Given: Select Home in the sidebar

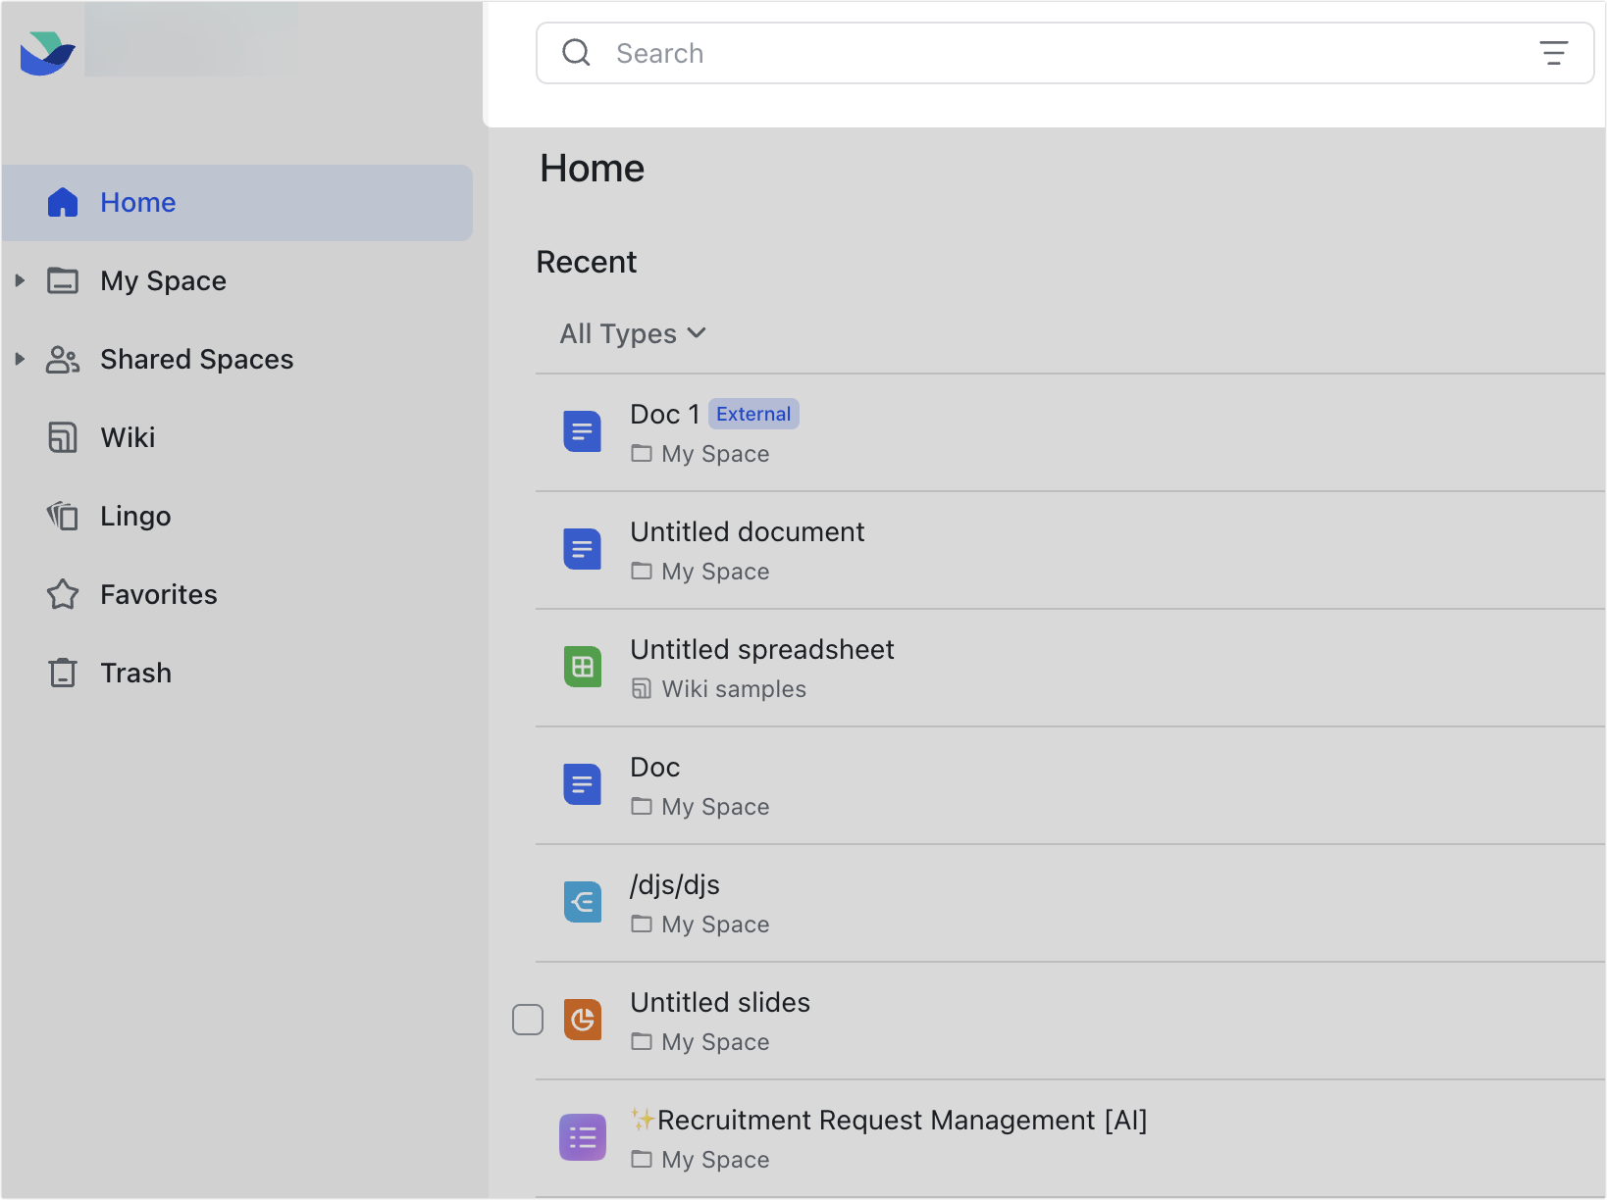Looking at the screenshot, I should point(137,202).
